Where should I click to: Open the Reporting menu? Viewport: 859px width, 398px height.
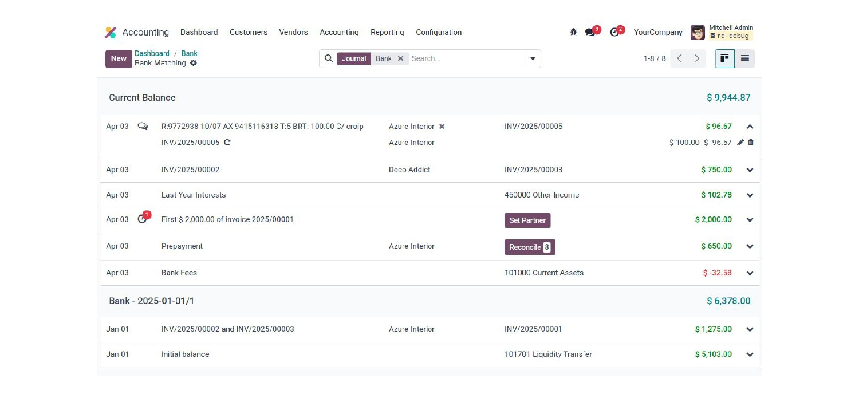[387, 33]
